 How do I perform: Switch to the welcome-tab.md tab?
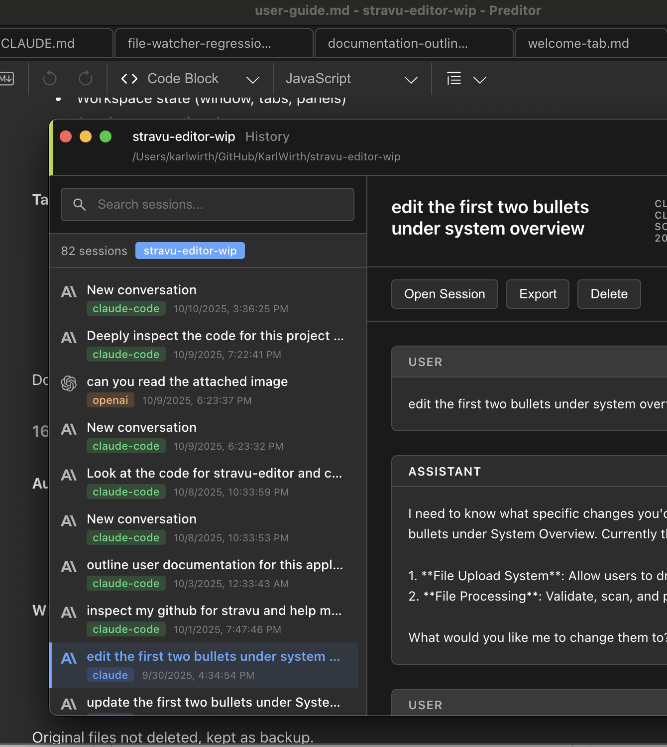(x=578, y=43)
